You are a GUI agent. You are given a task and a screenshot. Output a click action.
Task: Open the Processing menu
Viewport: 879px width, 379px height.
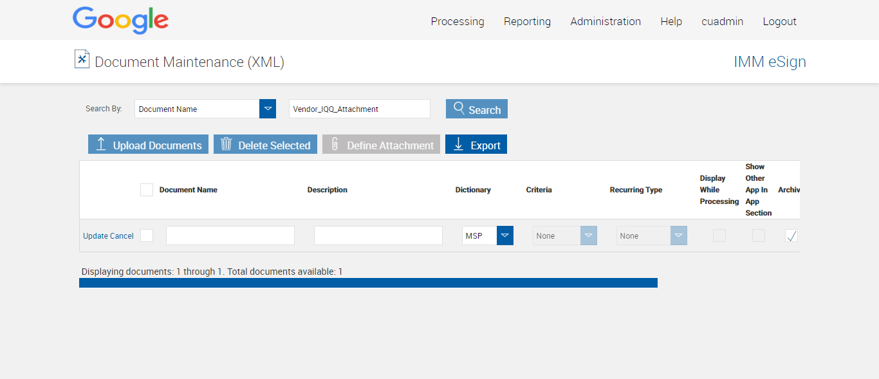[458, 21]
